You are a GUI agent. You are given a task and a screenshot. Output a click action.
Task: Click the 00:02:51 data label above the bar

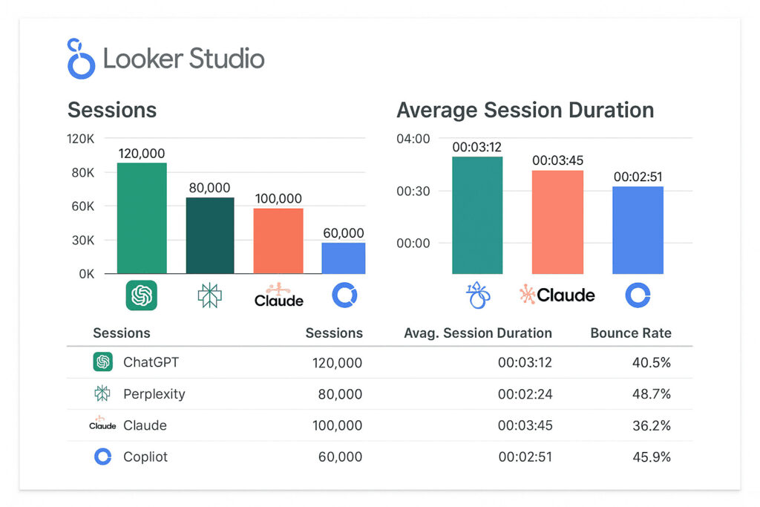coord(638,177)
